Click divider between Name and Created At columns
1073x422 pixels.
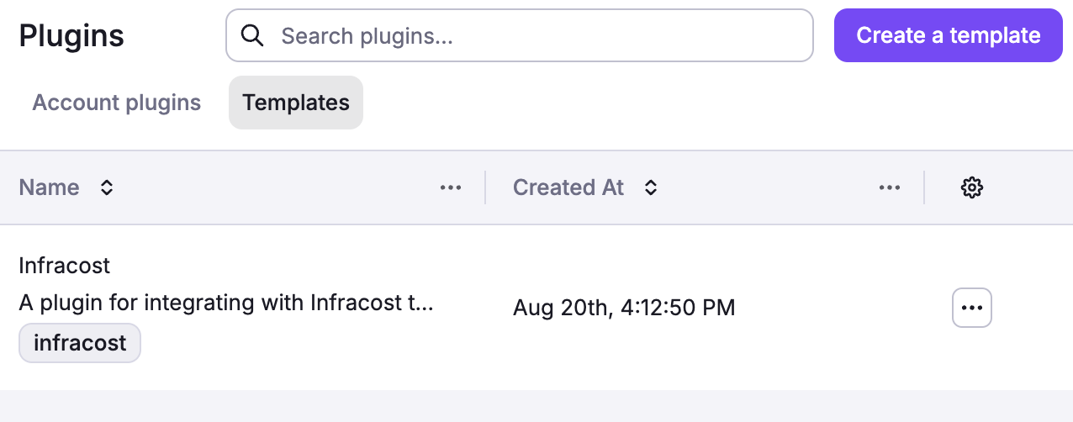pyautogui.click(x=485, y=187)
